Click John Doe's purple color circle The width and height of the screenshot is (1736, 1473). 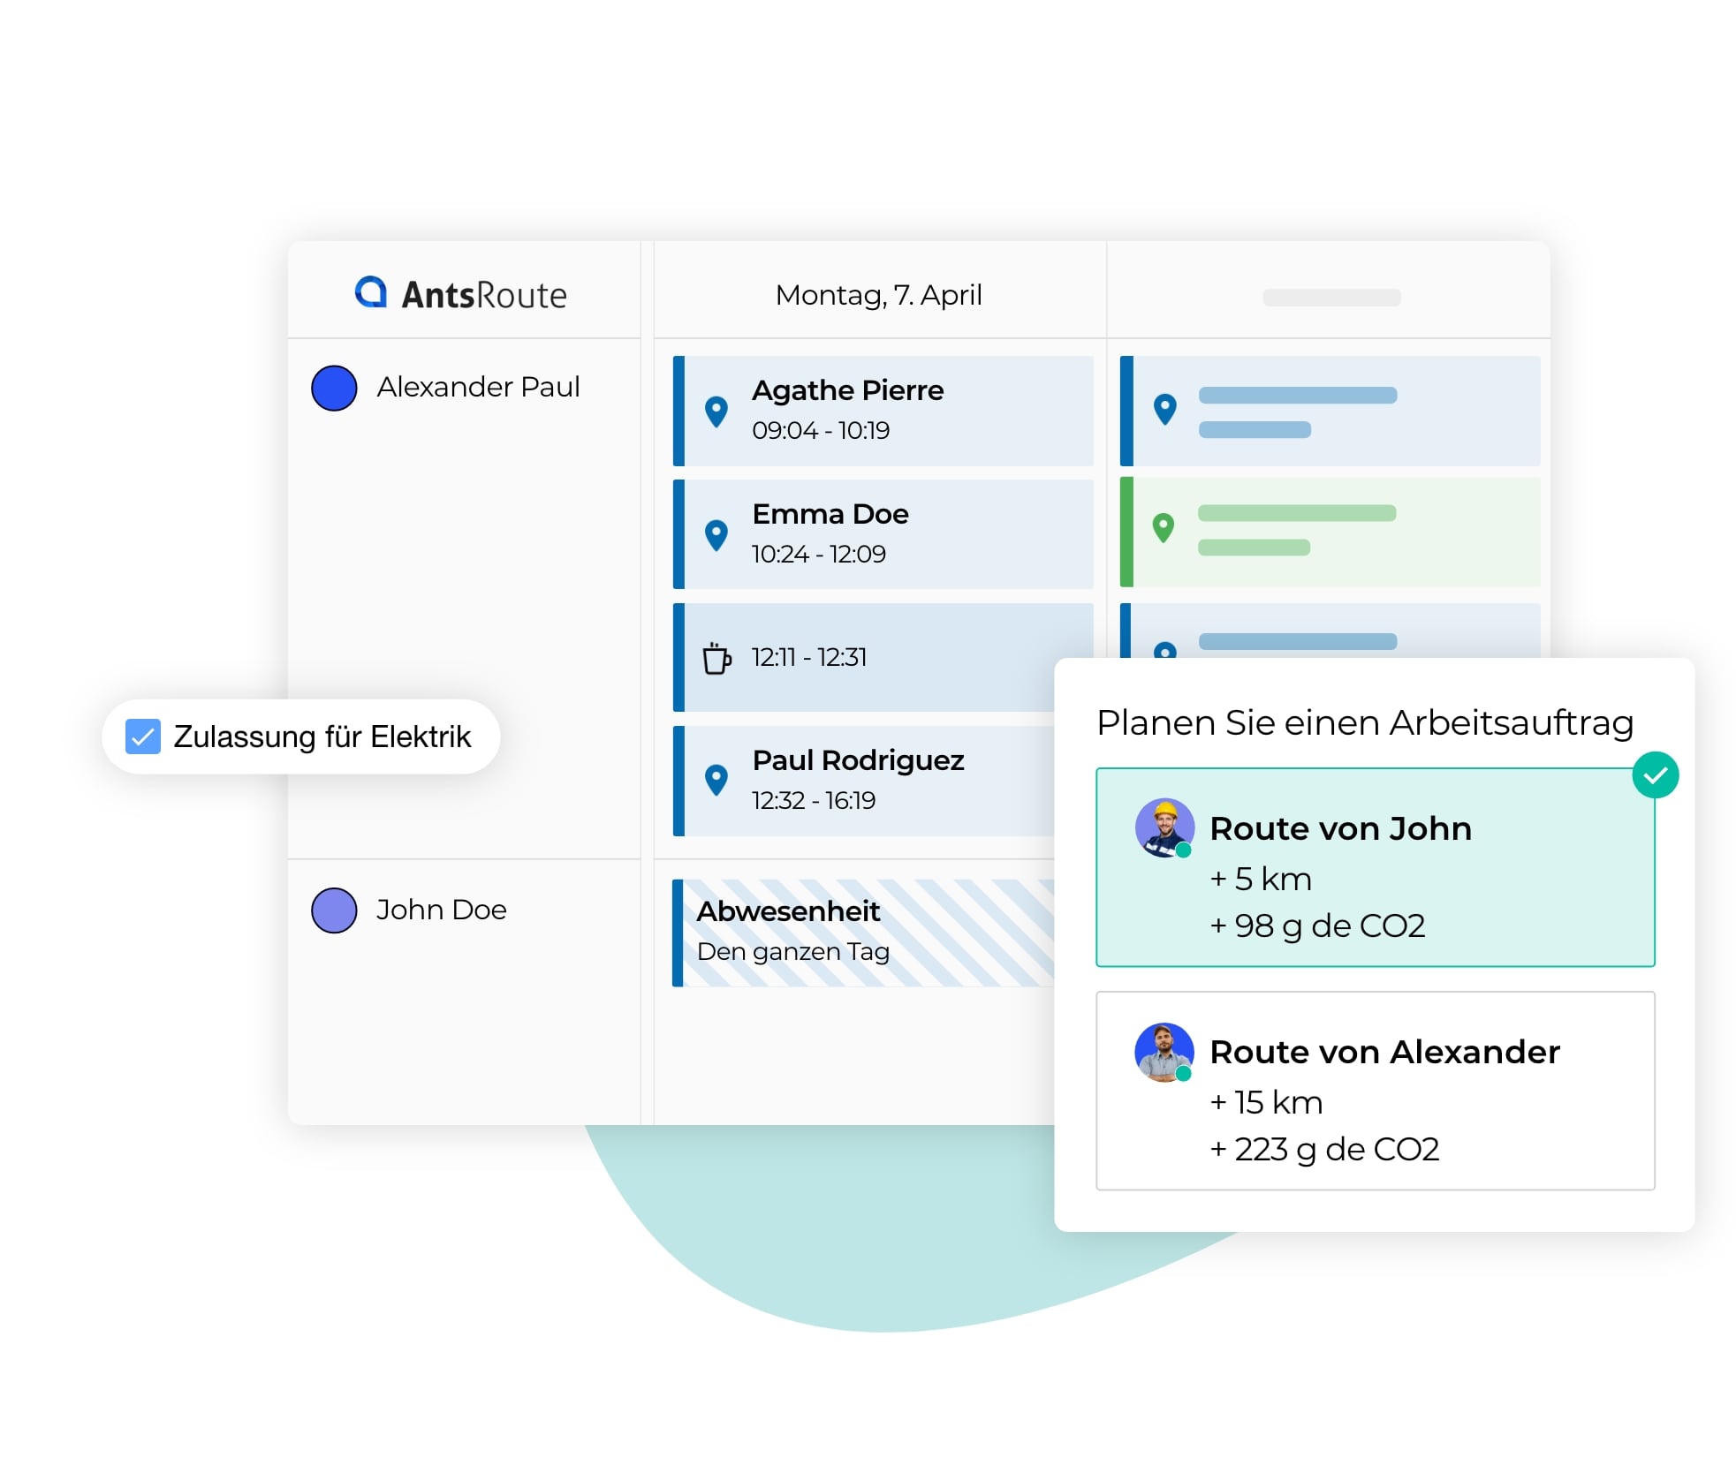(334, 910)
